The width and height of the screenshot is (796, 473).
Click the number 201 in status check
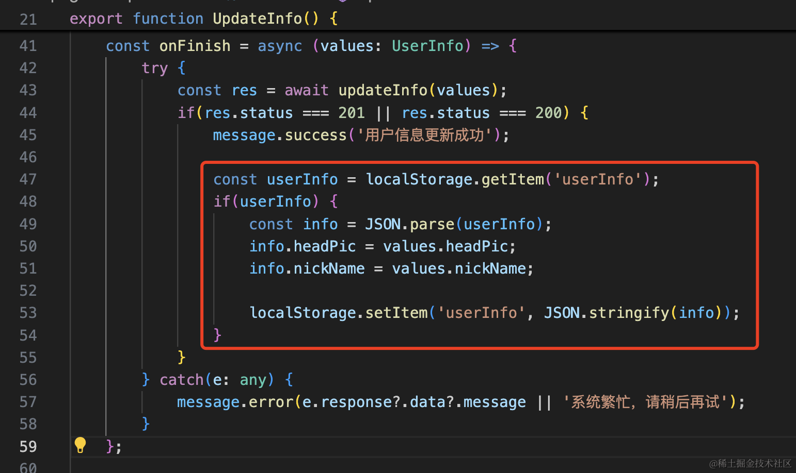[x=351, y=113]
